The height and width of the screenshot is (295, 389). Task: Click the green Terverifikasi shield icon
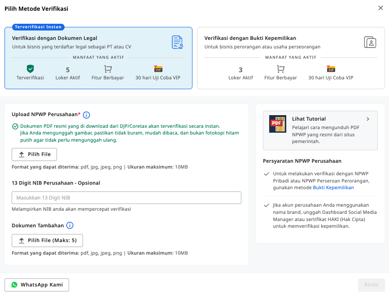(30, 69)
